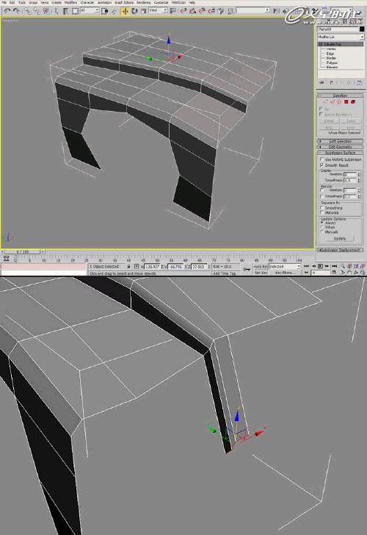Click the black object color swatch
The width and height of the screenshot is (367, 535).
click(x=362, y=29)
